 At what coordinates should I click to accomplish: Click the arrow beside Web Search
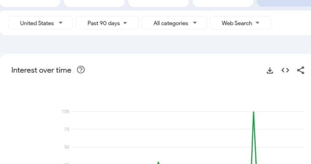point(258,23)
